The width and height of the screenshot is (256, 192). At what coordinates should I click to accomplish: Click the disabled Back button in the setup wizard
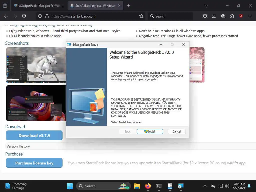[127, 131]
